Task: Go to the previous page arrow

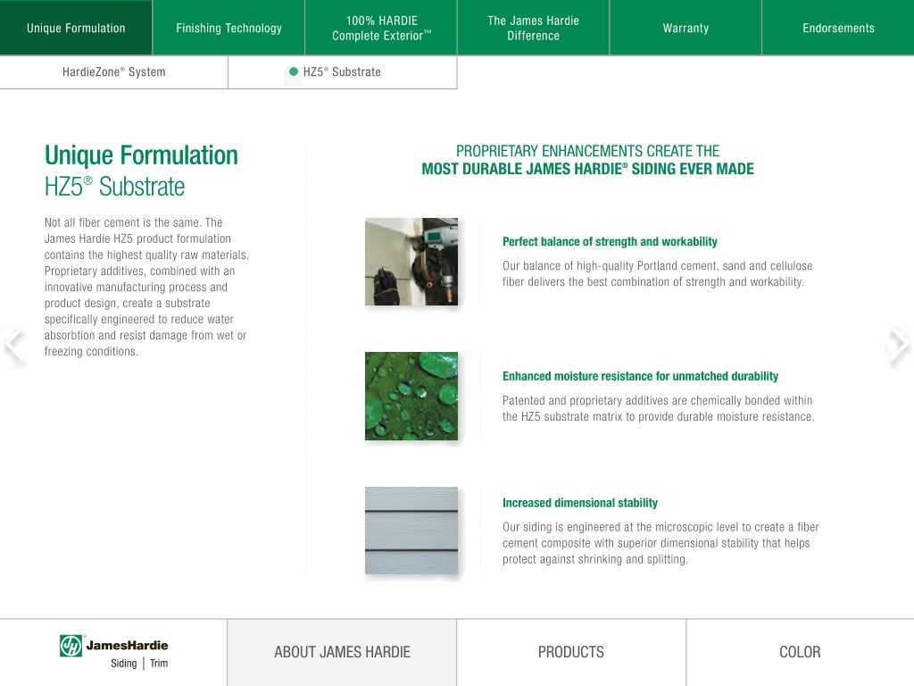Action: coord(13,345)
